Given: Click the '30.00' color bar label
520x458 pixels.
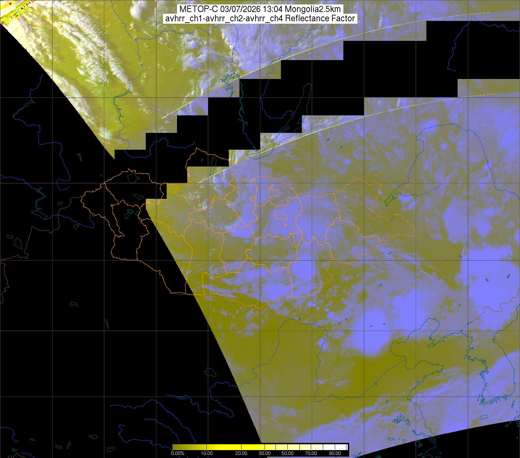Looking at the screenshot, I should (x=265, y=453).
